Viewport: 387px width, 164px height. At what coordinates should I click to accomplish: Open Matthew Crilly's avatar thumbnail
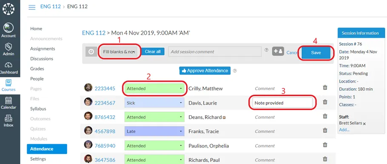click(x=88, y=88)
